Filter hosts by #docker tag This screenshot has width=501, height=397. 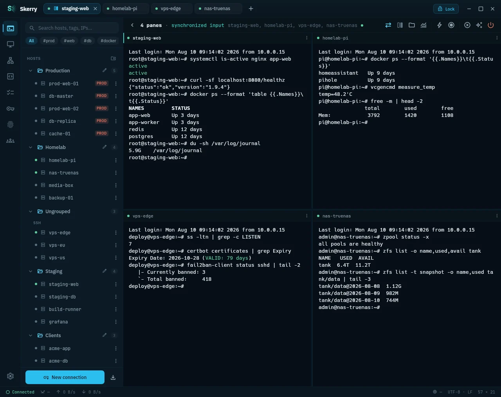(108, 41)
